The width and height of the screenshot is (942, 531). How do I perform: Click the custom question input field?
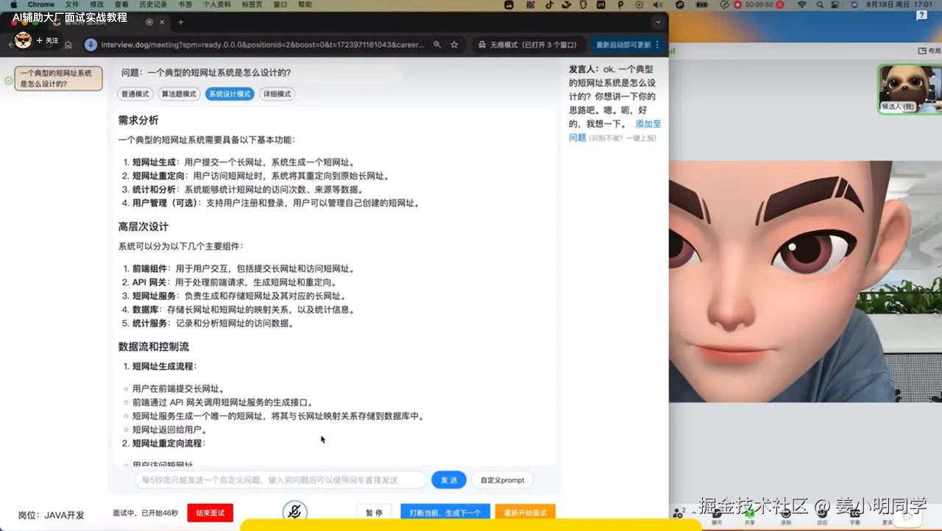pyautogui.click(x=280, y=480)
